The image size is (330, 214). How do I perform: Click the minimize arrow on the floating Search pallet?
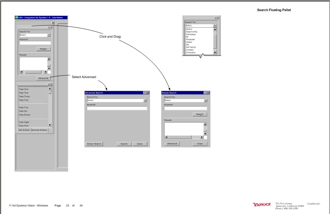coord(215,17)
